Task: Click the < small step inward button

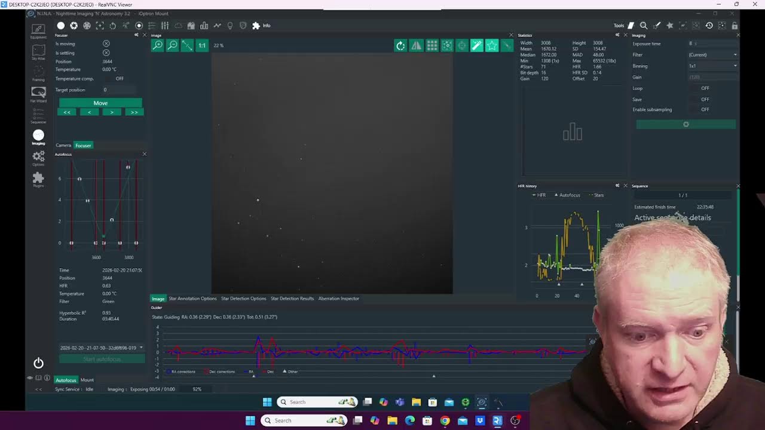Action: (x=89, y=112)
